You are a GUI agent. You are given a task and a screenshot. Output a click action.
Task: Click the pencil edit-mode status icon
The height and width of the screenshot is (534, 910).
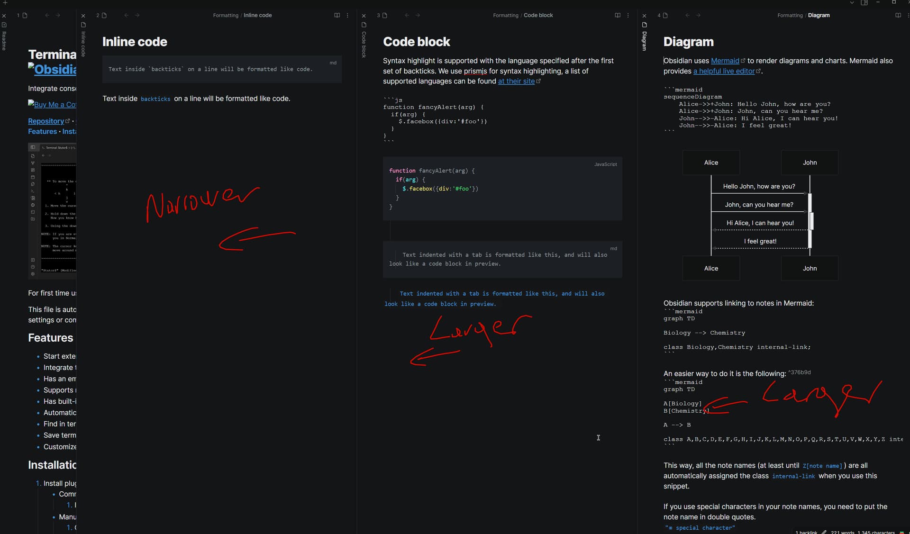[824, 532]
